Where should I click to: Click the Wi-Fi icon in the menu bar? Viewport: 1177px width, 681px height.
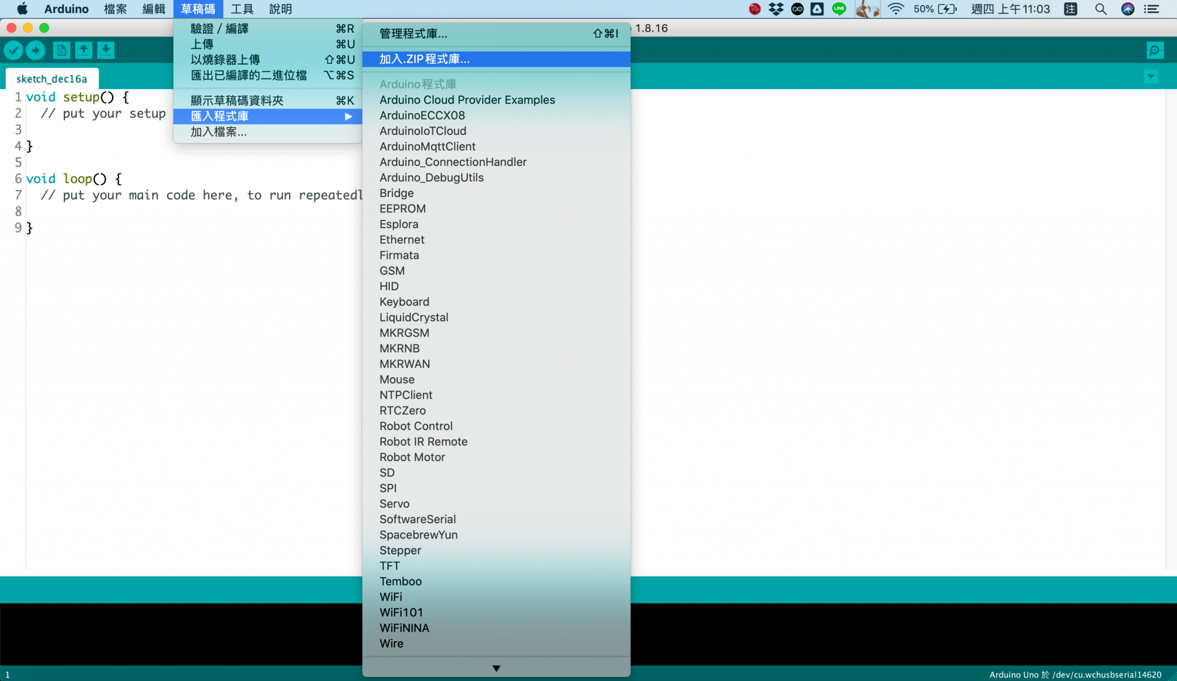pos(895,9)
